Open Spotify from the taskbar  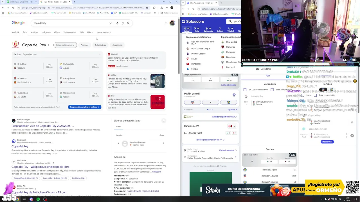pyautogui.click(x=38, y=199)
